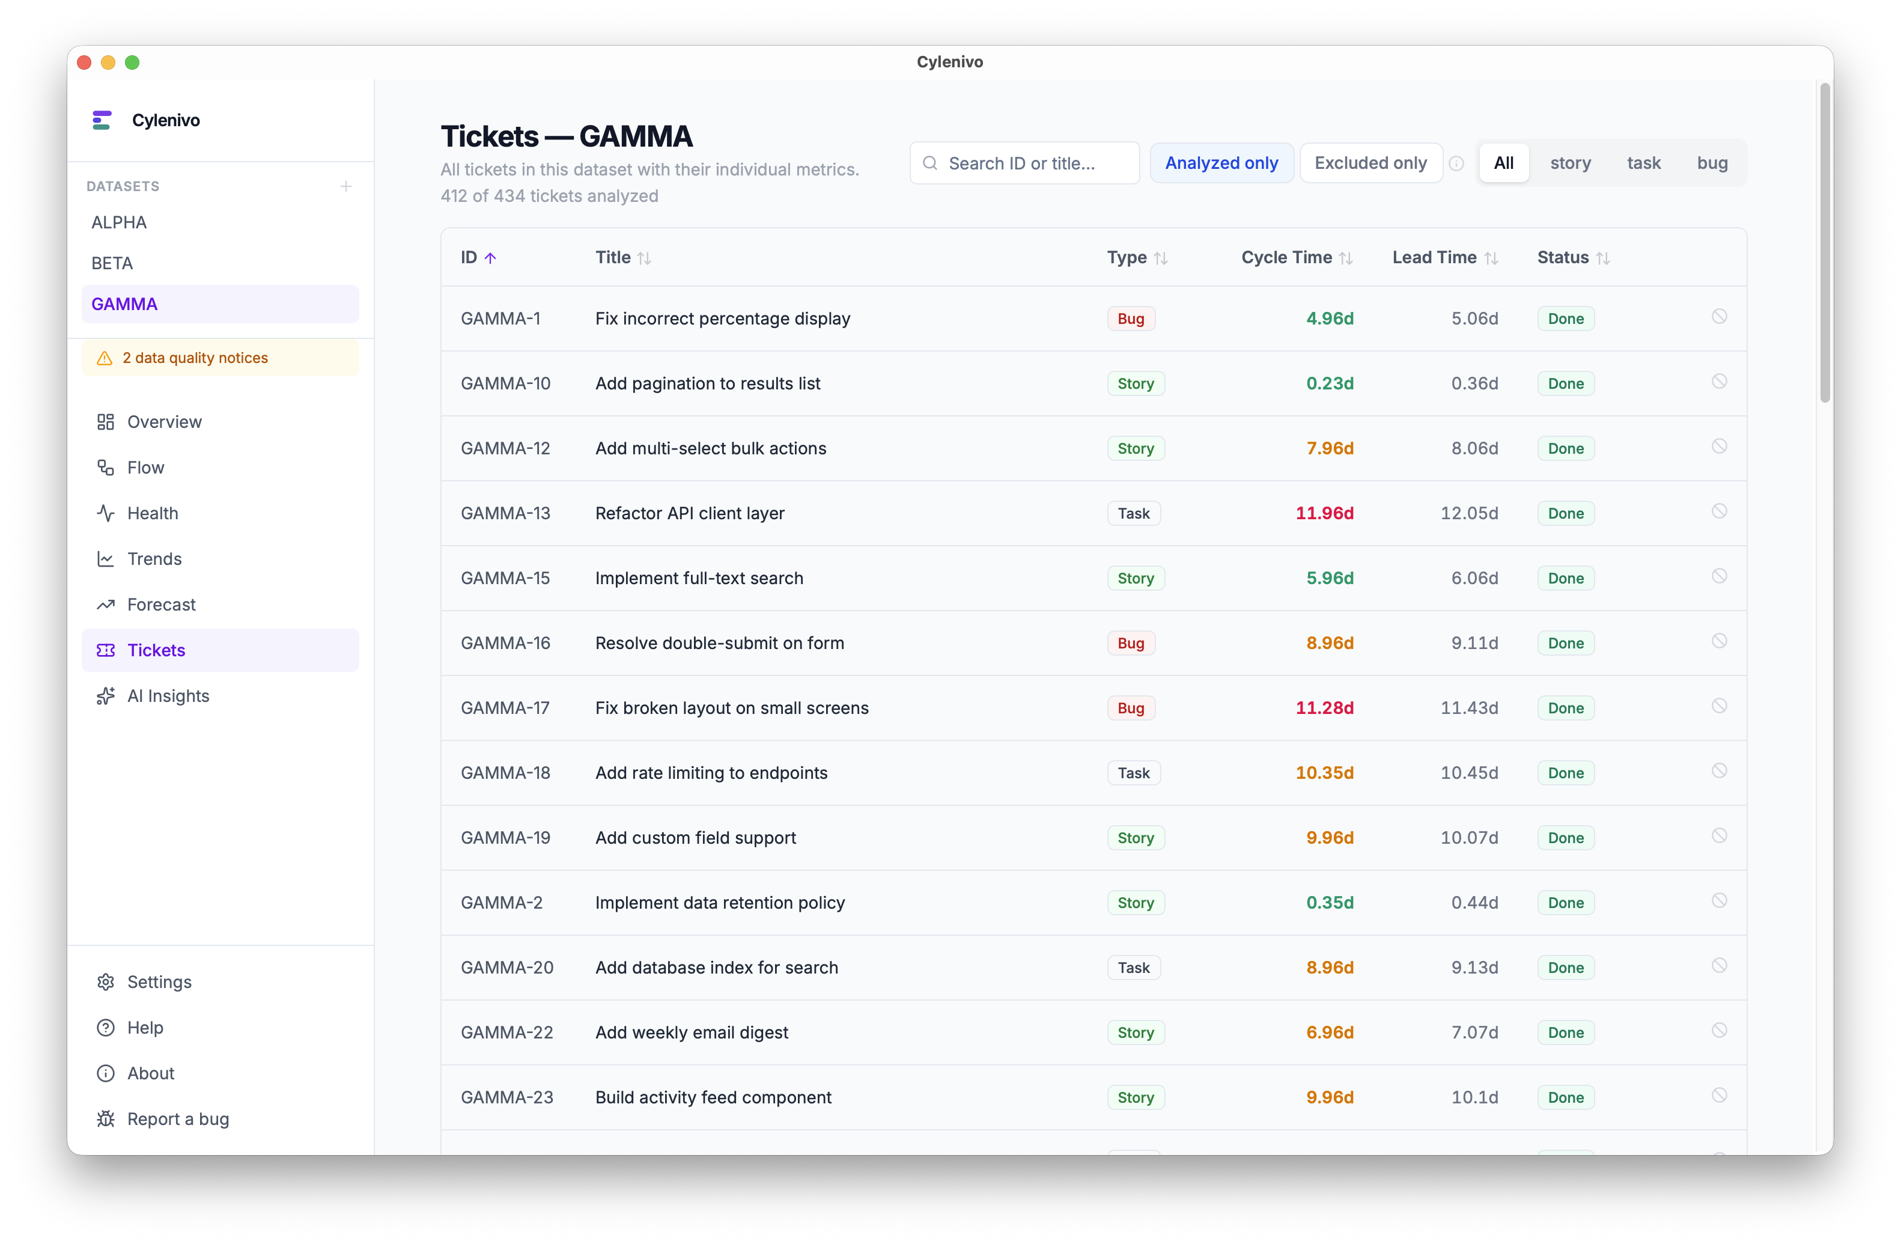Filter tickets by the bug type tab
This screenshot has height=1244, width=1901.
tap(1712, 163)
